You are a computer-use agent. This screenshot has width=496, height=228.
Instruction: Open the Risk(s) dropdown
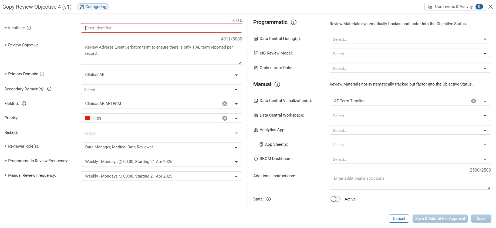coord(161,133)
